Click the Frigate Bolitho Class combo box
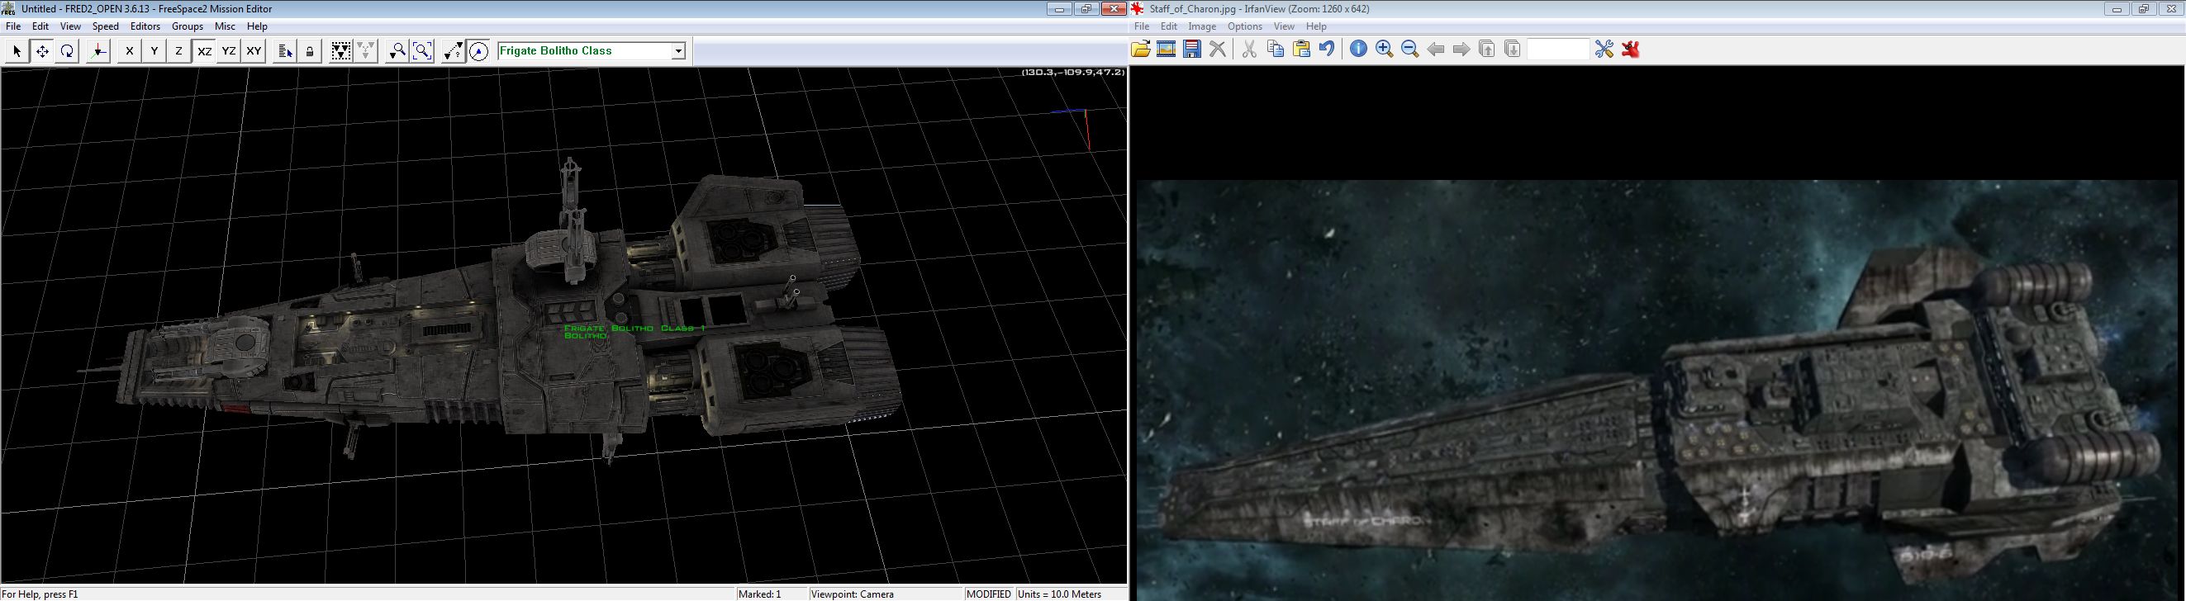 coord(592,51)
